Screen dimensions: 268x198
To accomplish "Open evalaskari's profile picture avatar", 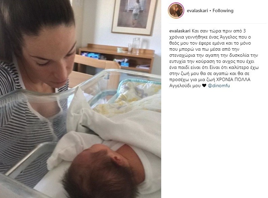I will pos(176,10).
